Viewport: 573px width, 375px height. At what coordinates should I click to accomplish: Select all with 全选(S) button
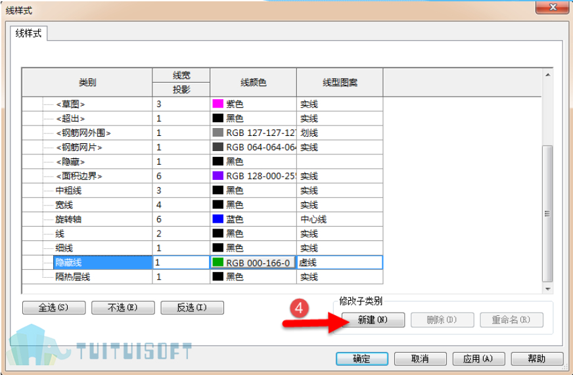click(54, 307)
